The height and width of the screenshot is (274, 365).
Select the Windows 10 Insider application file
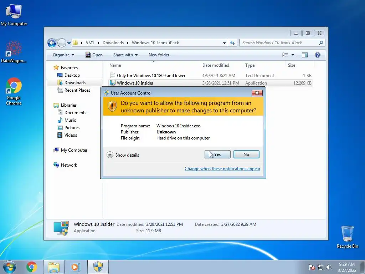210,83
